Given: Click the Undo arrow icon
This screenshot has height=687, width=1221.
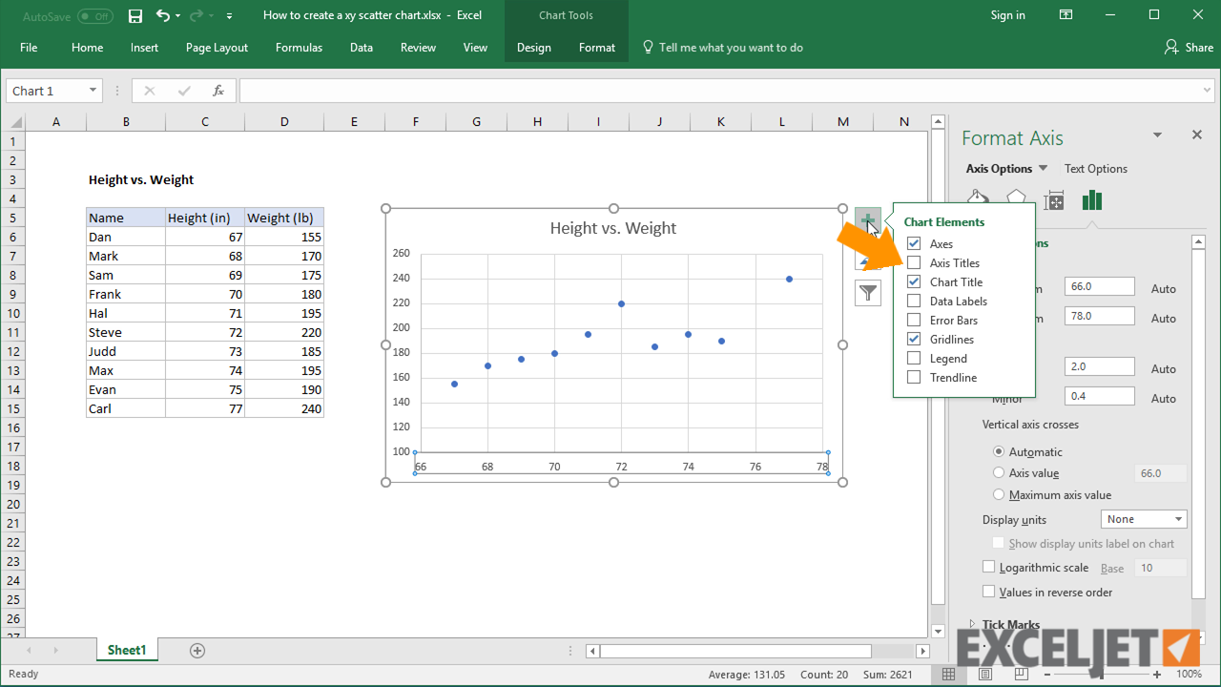Looking at the screenshot, I should point(162,15).
